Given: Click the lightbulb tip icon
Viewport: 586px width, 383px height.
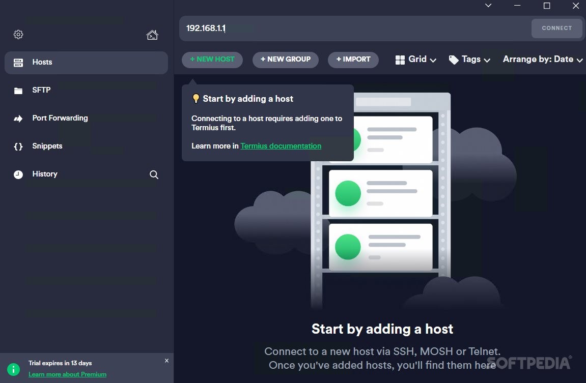Looking at the screenshot, I should (196, 99).
